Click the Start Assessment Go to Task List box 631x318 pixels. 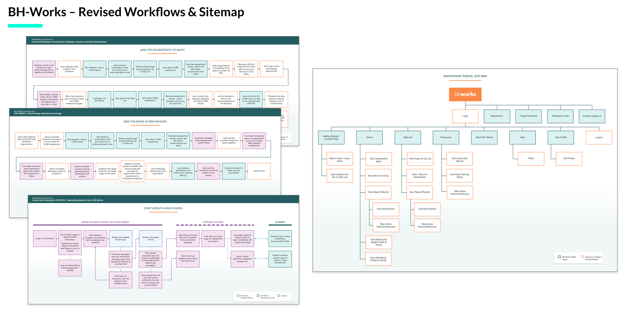pyautogui.click(x=339, y=176)
